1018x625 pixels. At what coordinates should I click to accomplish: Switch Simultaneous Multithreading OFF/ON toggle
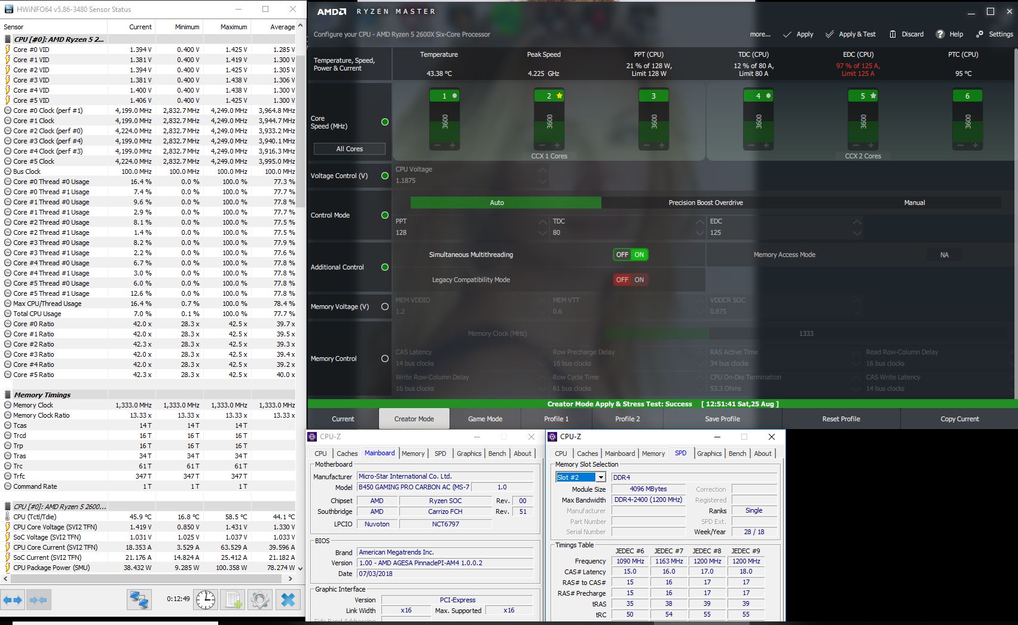[x=631, y=255]
